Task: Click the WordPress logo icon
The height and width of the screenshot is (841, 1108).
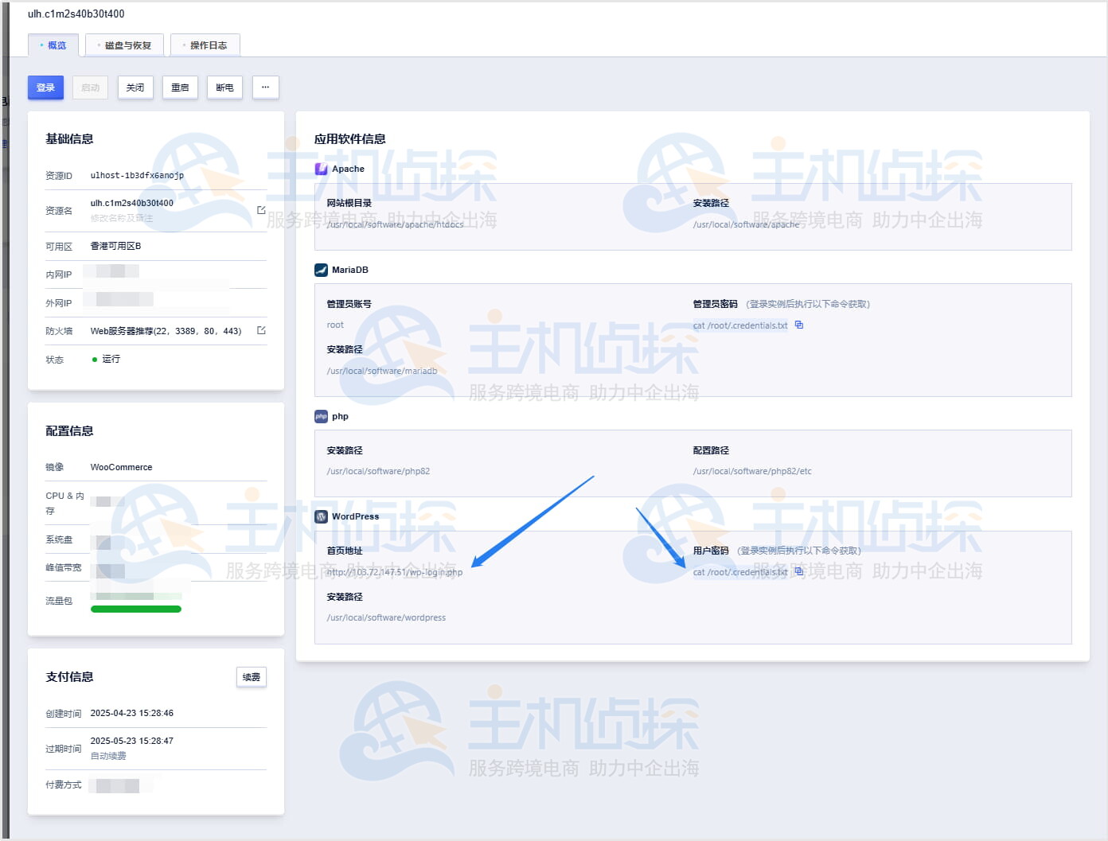Action: [x=321, y=516]
